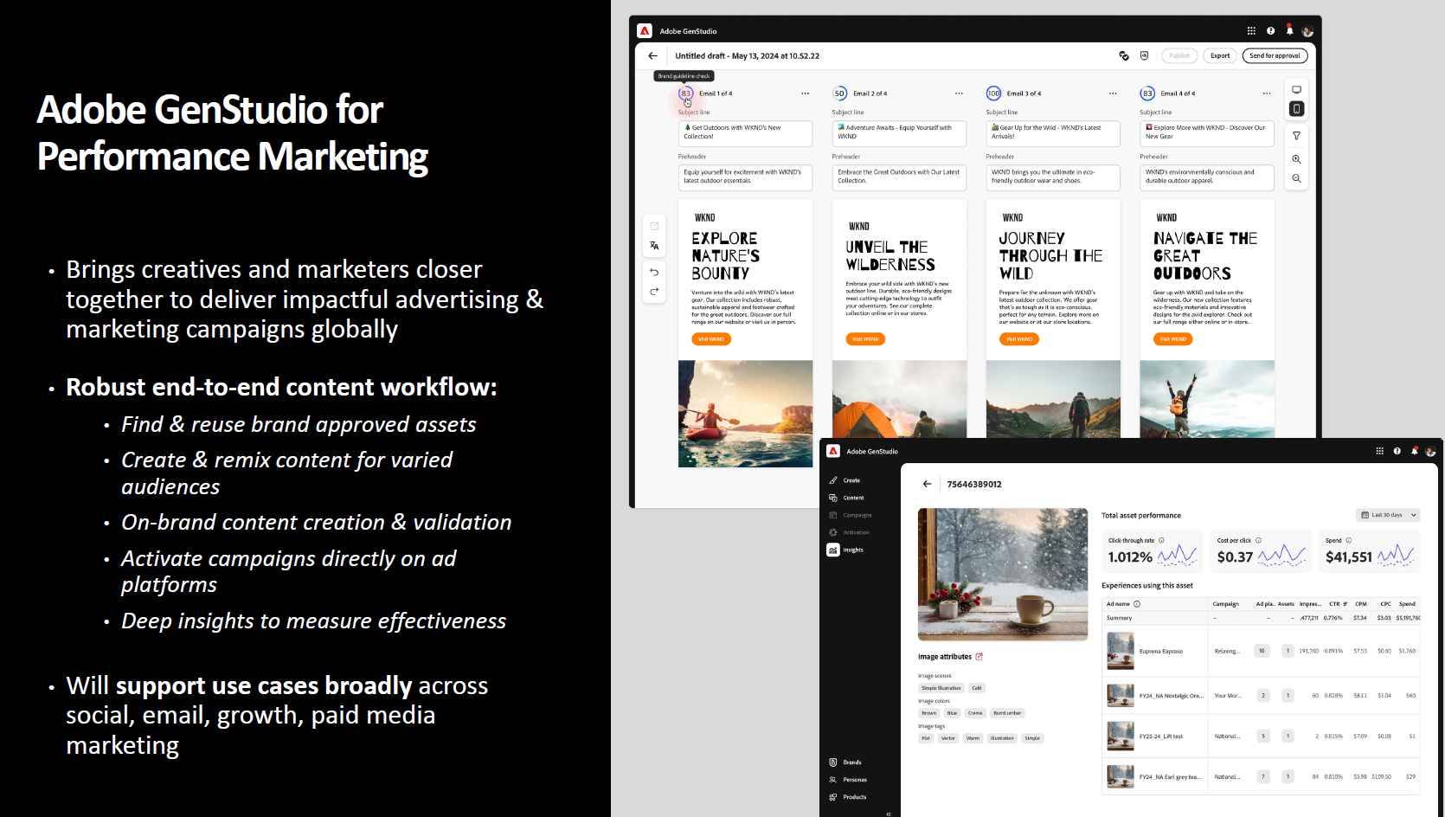The width and height of the screenshot is (1445, 817).
Task: Click Send for approval
Action: coord(1275,55)
